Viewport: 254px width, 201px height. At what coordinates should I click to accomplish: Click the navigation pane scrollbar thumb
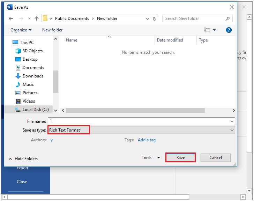55,82
